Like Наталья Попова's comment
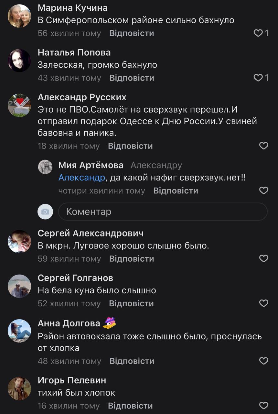278x414 pixels. pos(258,78)
